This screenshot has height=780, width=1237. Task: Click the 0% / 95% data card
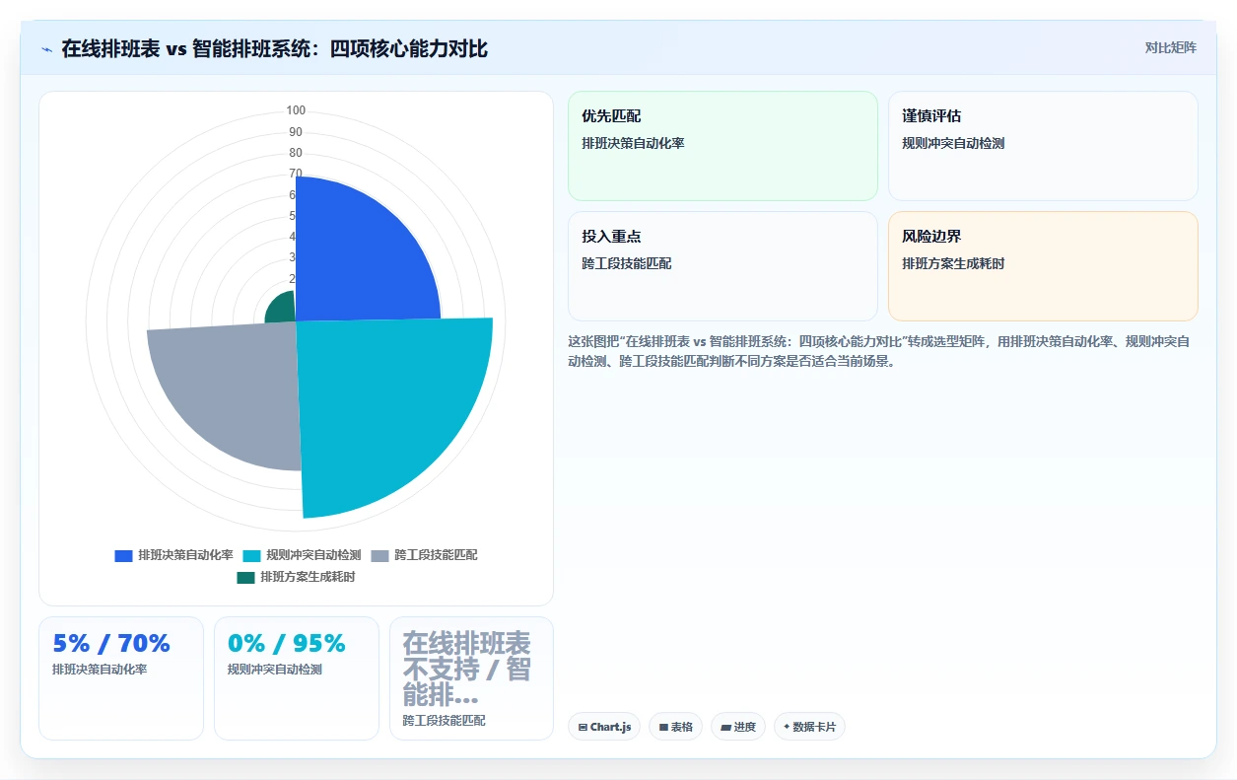tap(297, 678)
